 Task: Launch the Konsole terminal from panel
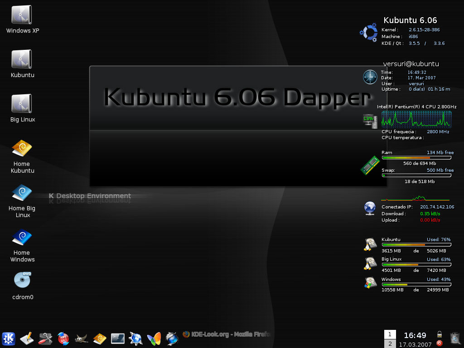coord(117,338)
